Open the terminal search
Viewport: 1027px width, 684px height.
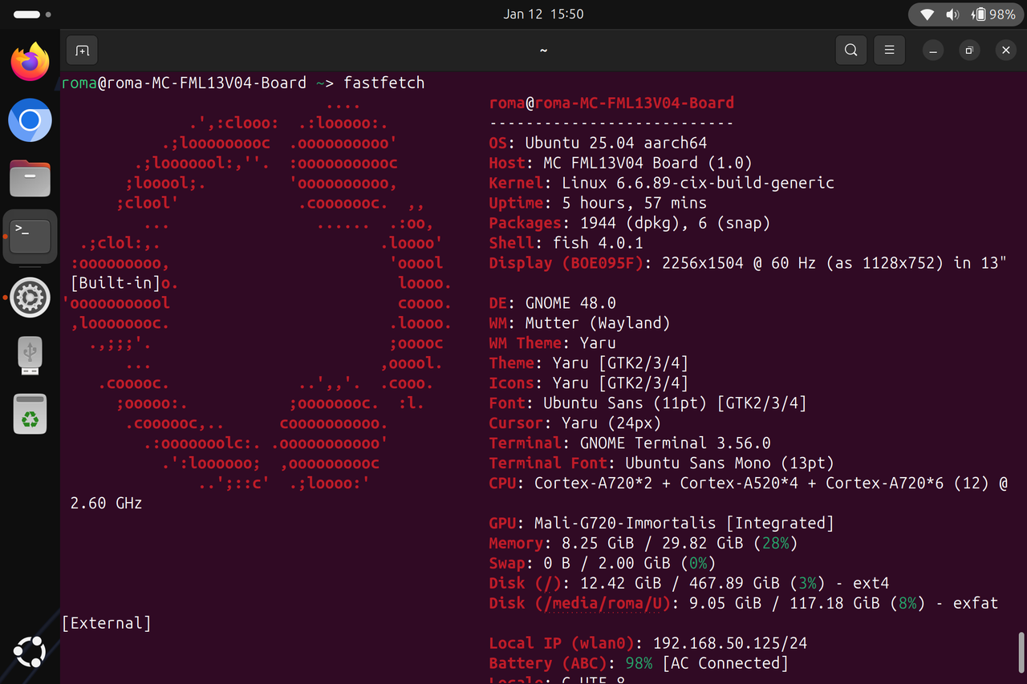(850, 51)
